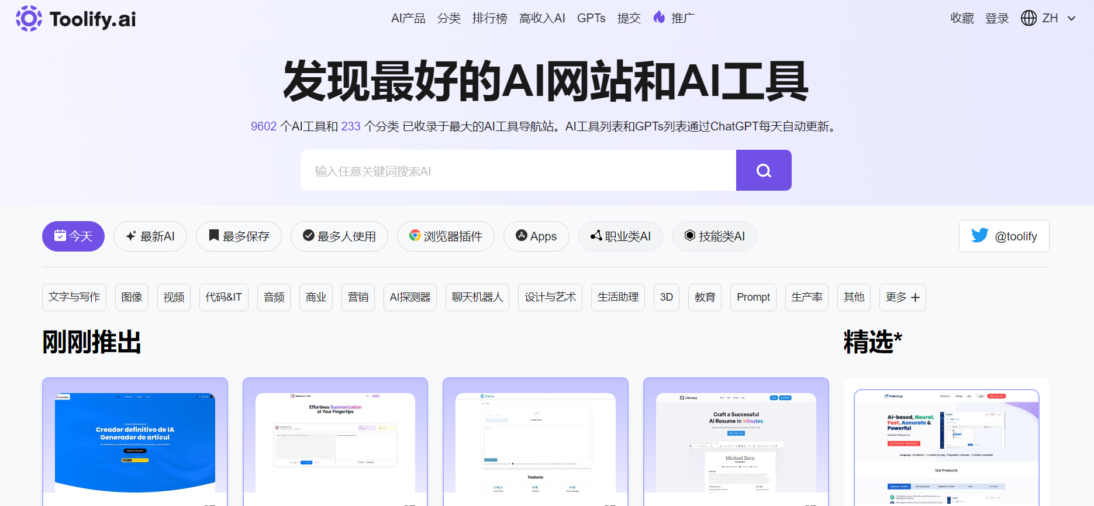Image resolution: width=1094 pixels, height=506 pixels.
Task: Select the 教育 category tag
Action: pyautogui.click(x=705, y=297)
